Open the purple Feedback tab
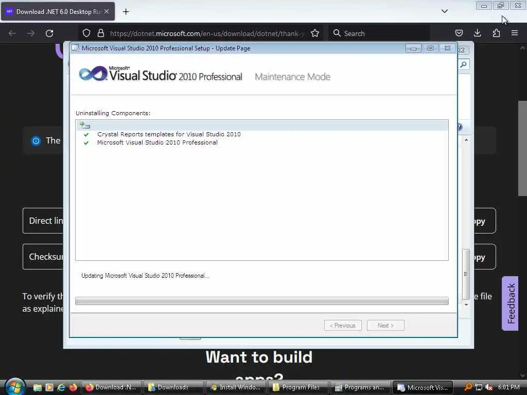This screenshot has height=395, width=527. tap(510, 303)
